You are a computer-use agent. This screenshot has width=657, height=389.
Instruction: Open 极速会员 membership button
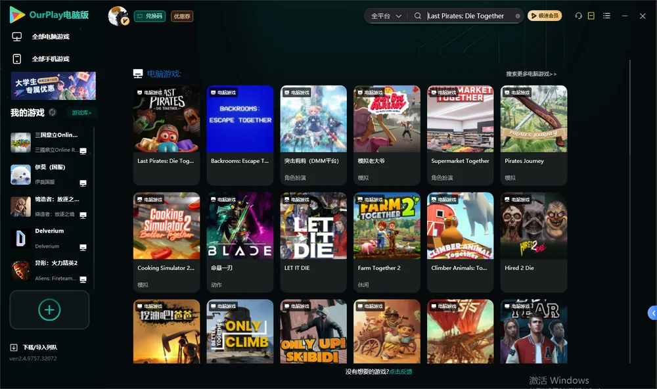click(545, 16)
